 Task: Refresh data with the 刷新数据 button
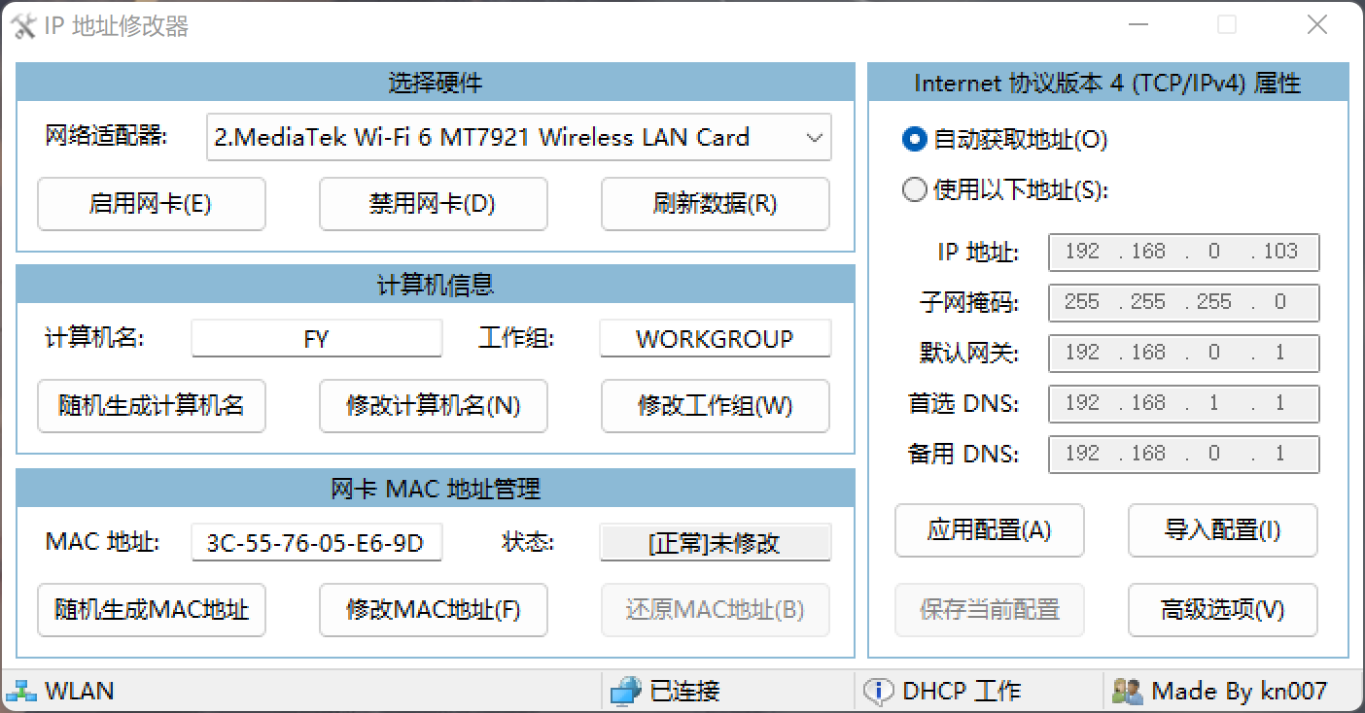pyautogui.click(x=715, y=204)
